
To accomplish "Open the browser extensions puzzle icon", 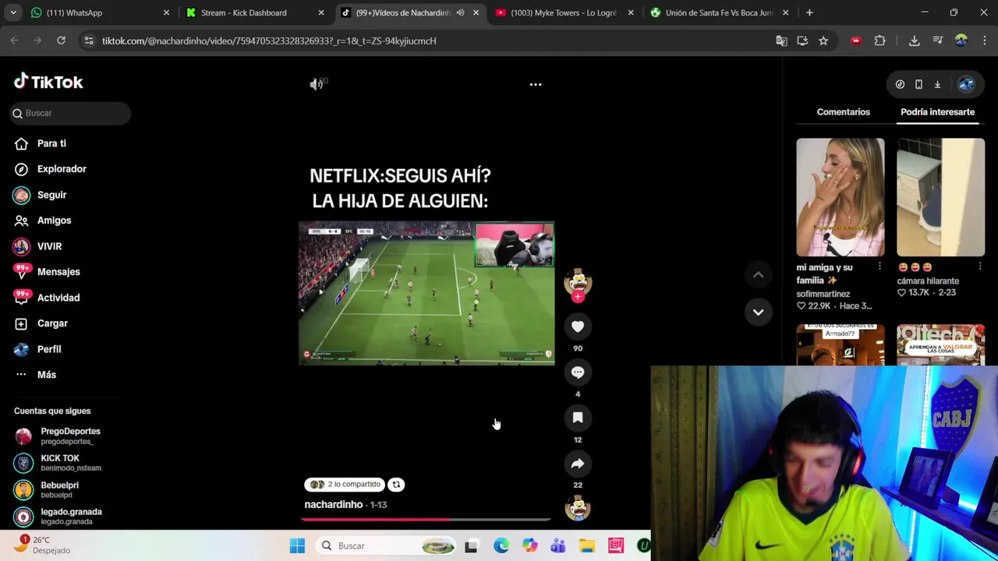I will point(879,41).
